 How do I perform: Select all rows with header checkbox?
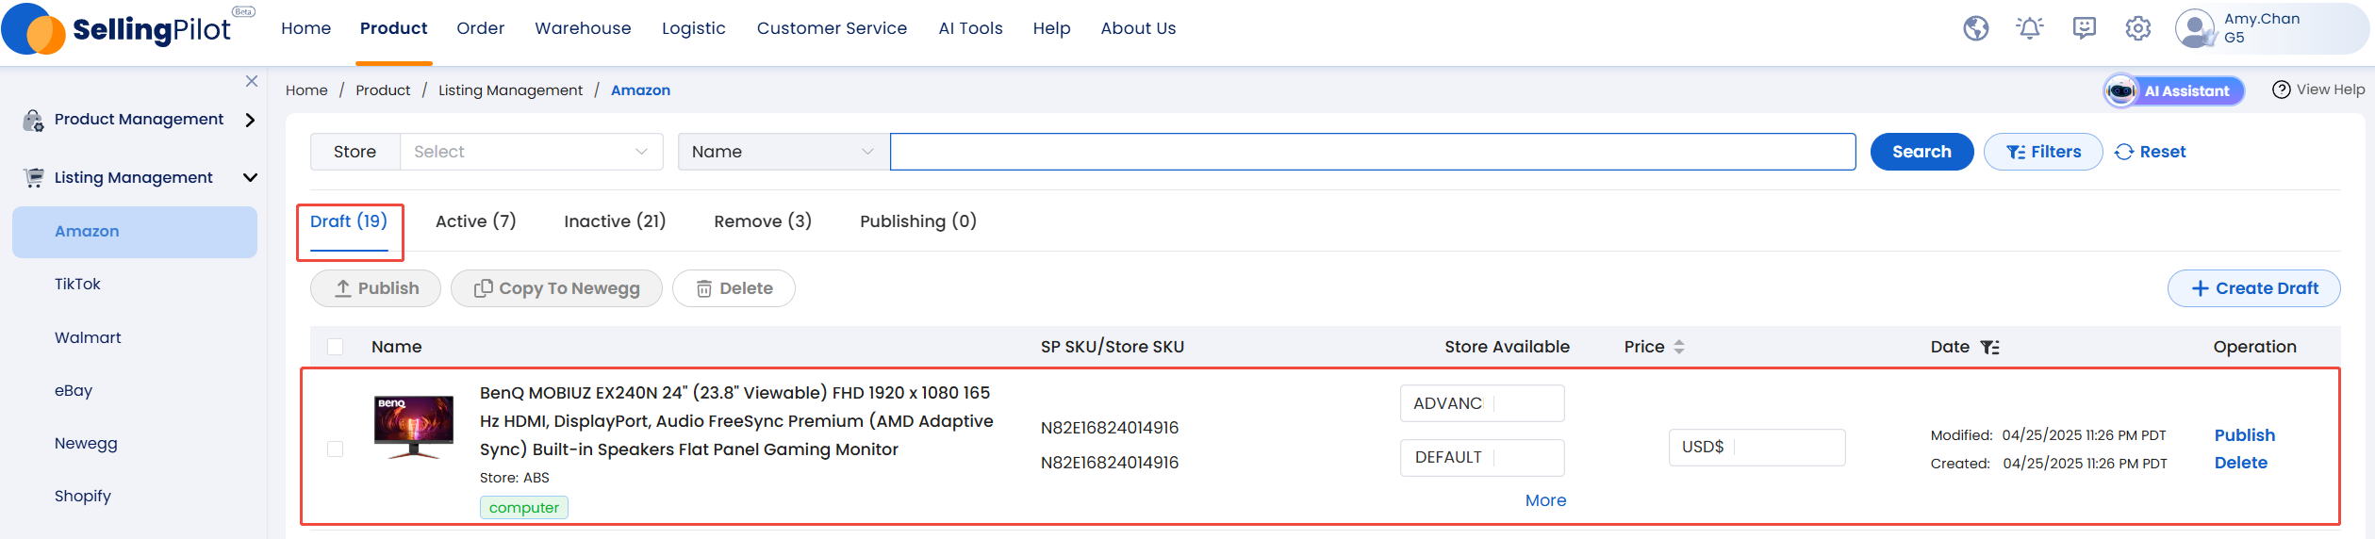coord(335,347)
